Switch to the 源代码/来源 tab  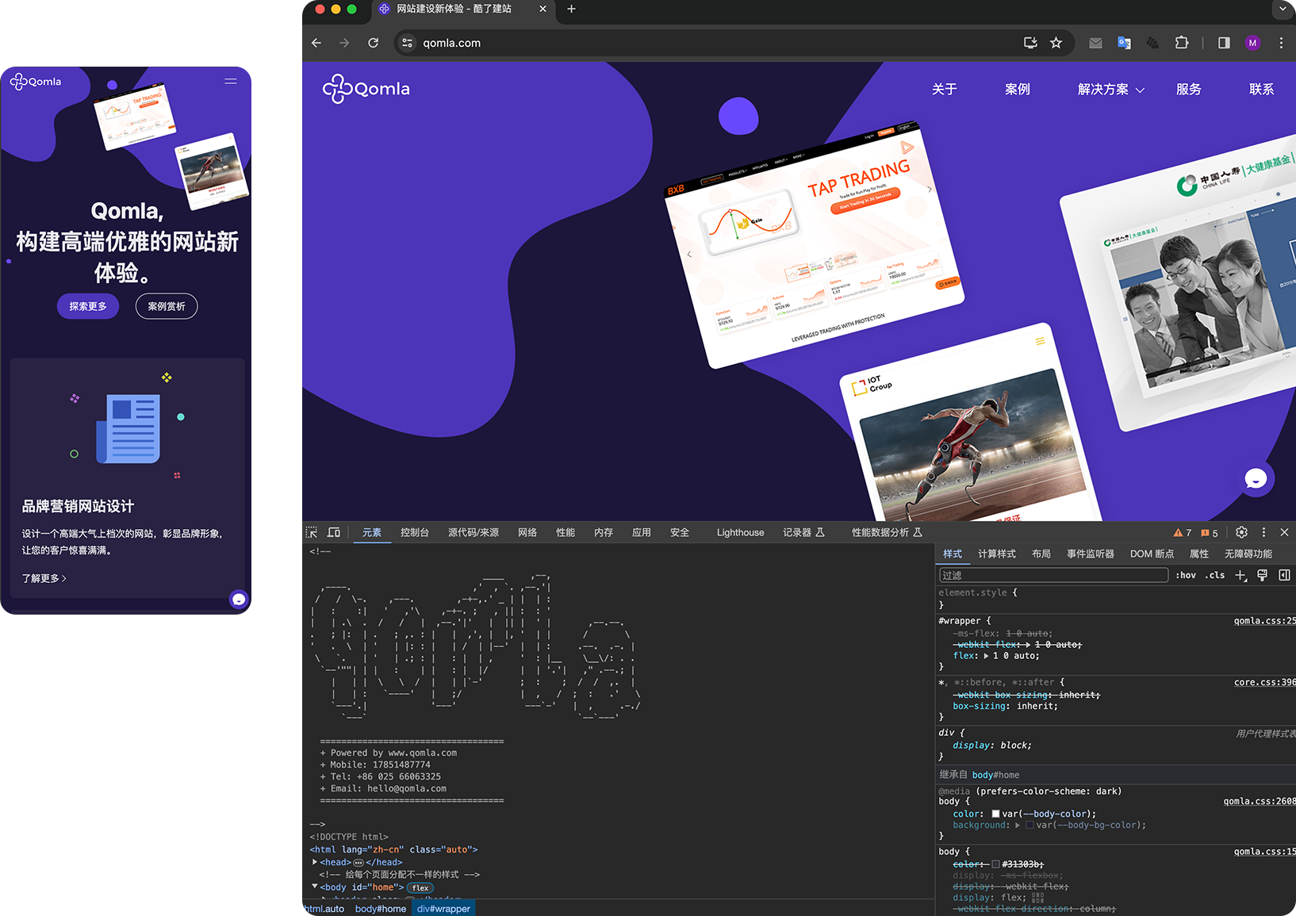pos(474,532)
